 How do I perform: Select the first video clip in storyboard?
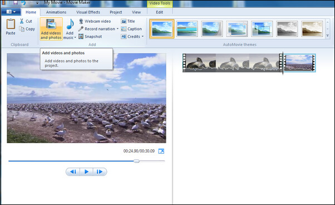[x=233, y=63]
